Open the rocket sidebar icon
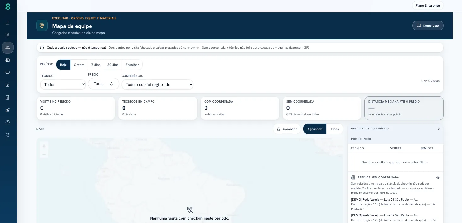The height and width of the screenshot is (223, 462). click(x=8, y=110)
